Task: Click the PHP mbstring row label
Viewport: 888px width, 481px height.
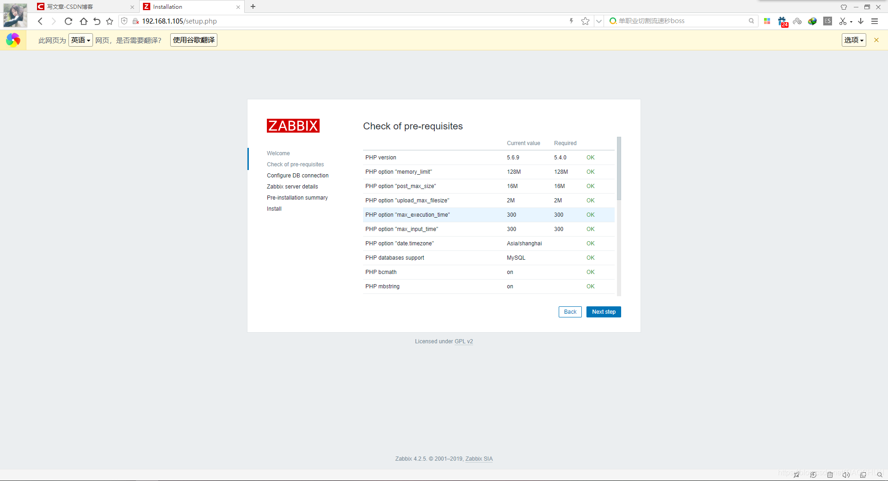Action: tap(382, 286)
